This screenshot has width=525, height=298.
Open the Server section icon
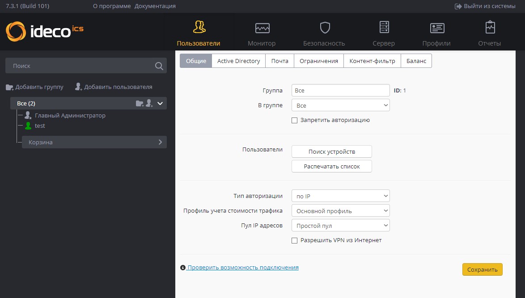point(384,28)
